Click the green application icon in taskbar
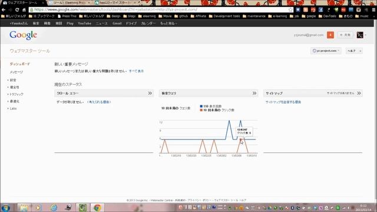This screenshot has width=377, height=212. pyautogui.click(x=82, y=207)
